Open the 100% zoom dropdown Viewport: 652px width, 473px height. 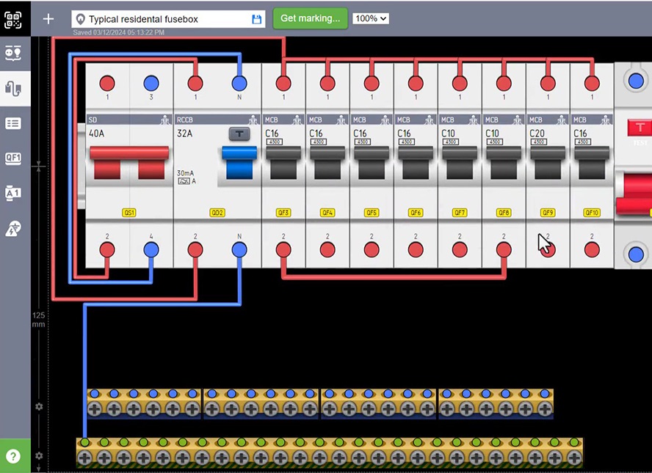[371, 19]
